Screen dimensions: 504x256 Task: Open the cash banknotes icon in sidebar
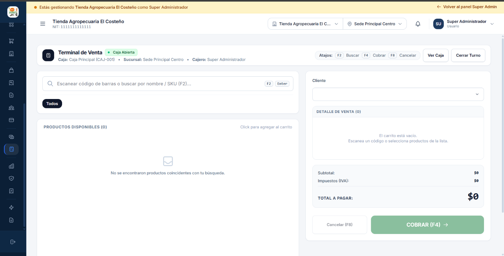click(x=11, y=137)
